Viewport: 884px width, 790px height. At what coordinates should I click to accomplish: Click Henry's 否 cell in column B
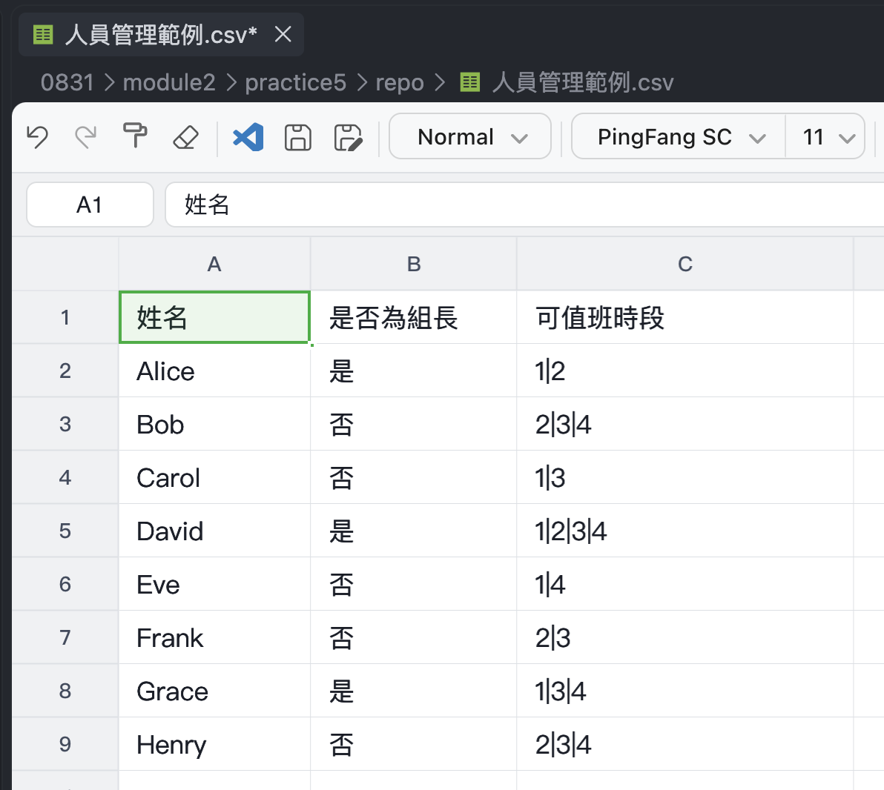413,744
